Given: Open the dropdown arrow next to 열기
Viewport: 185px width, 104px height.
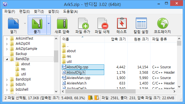Looking at the screenshot, I should click(x=25, y=24).
